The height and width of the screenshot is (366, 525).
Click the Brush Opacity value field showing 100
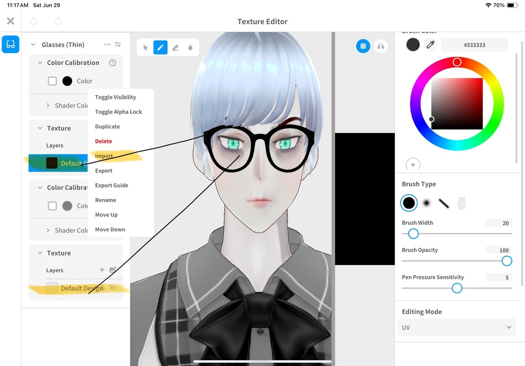(499, 250)
